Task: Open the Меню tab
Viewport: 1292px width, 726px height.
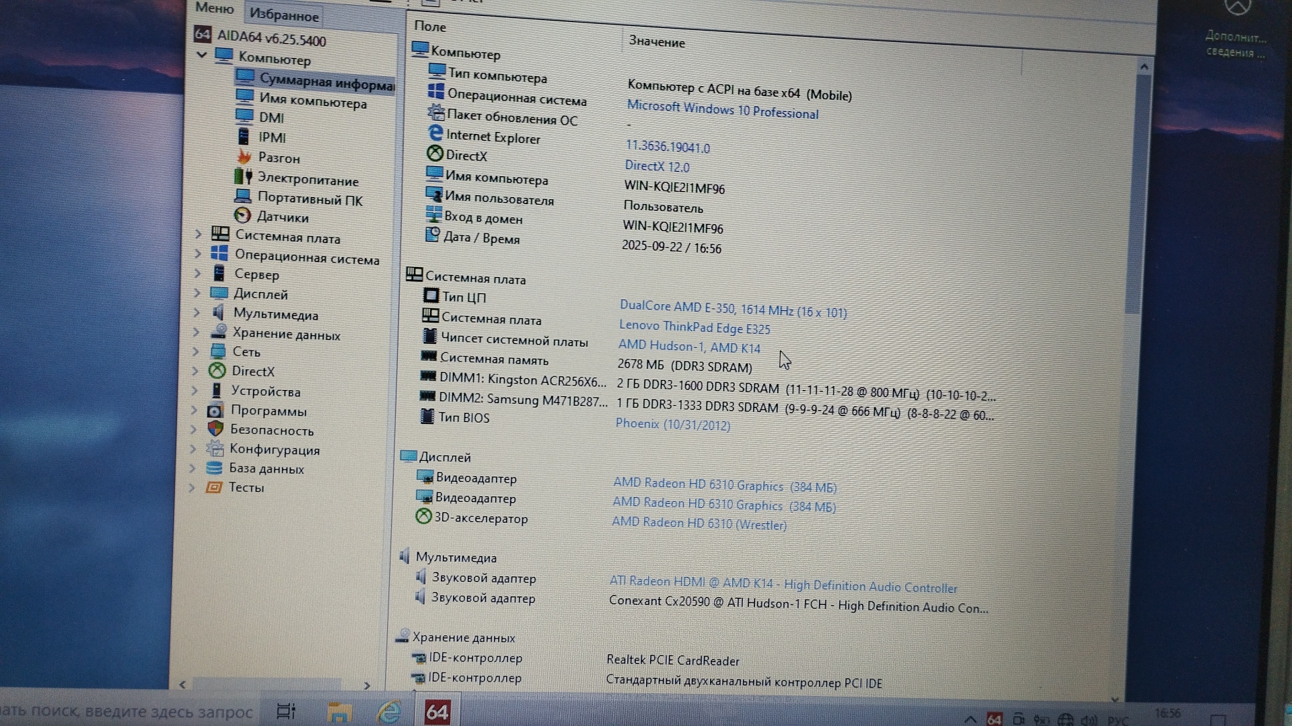Action: 215,8
